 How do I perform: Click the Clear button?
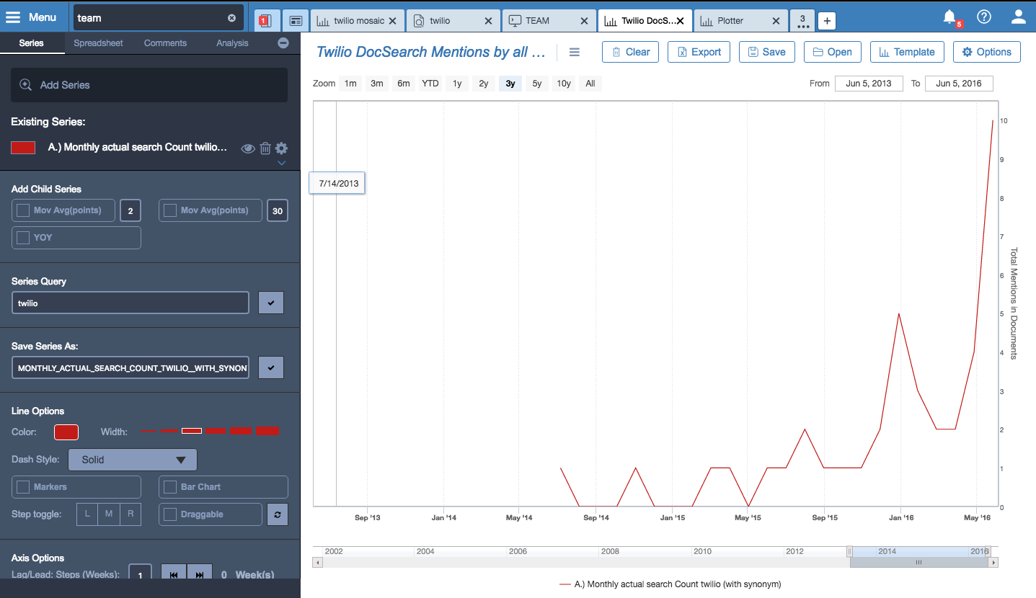630,52
